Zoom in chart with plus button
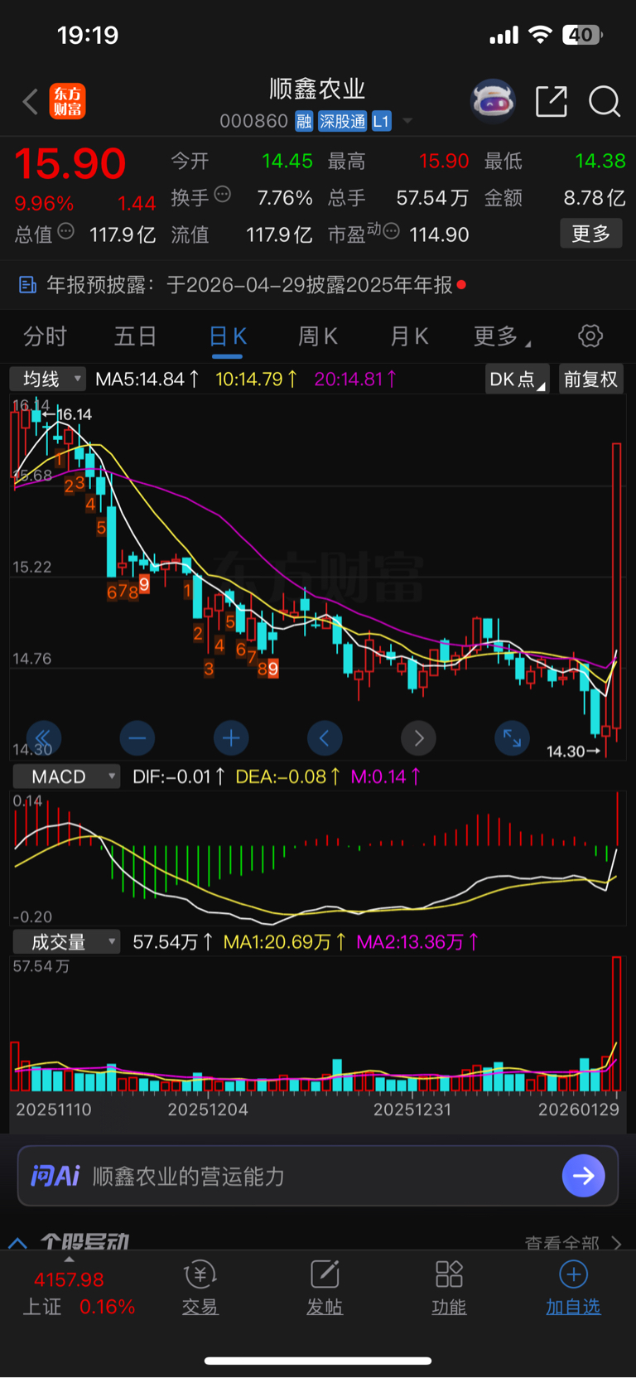This screenshot has height=1378, width=636. tap(231, 737)
